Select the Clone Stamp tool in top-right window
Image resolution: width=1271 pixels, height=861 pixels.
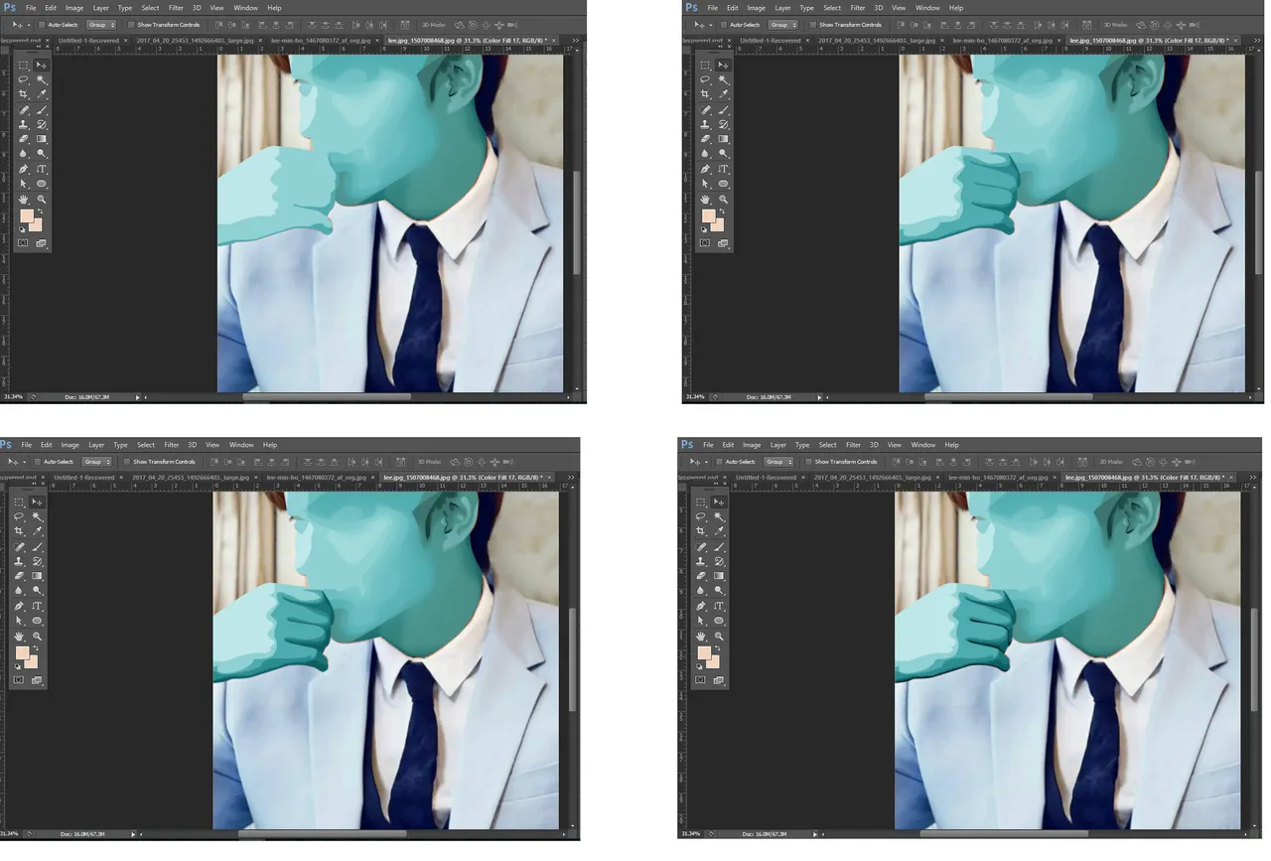(706, 124)
